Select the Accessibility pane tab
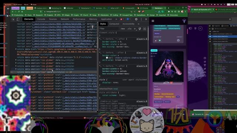The height and width of the screenshot is (133, 237). (x=128, y=24)
